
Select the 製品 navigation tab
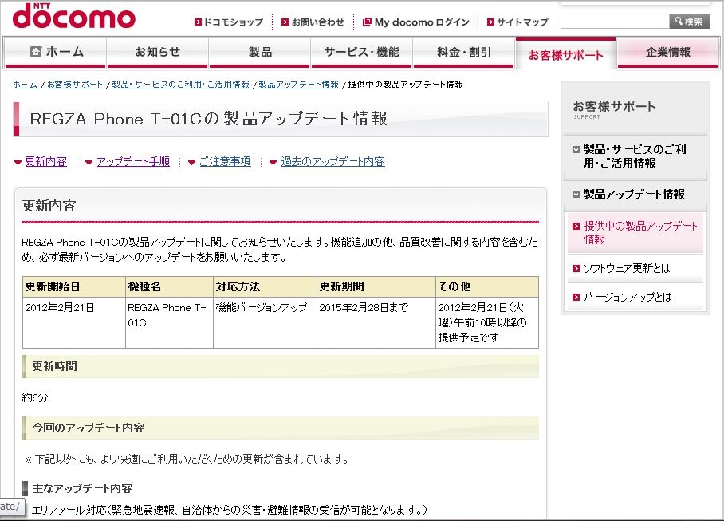pyautogui.click(x=260, y=52)
